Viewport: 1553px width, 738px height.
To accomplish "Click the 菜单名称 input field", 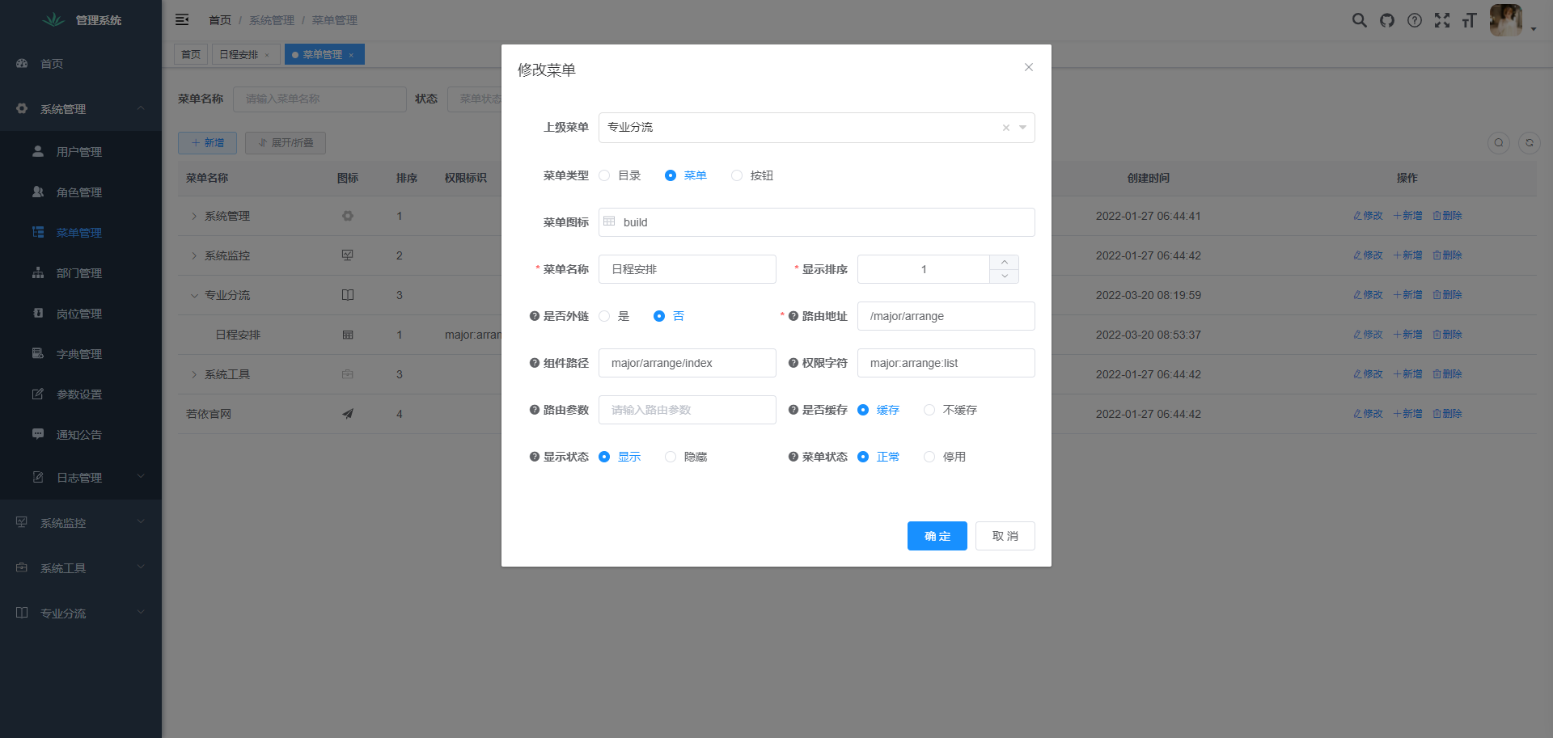I will (x=688, y=269).
